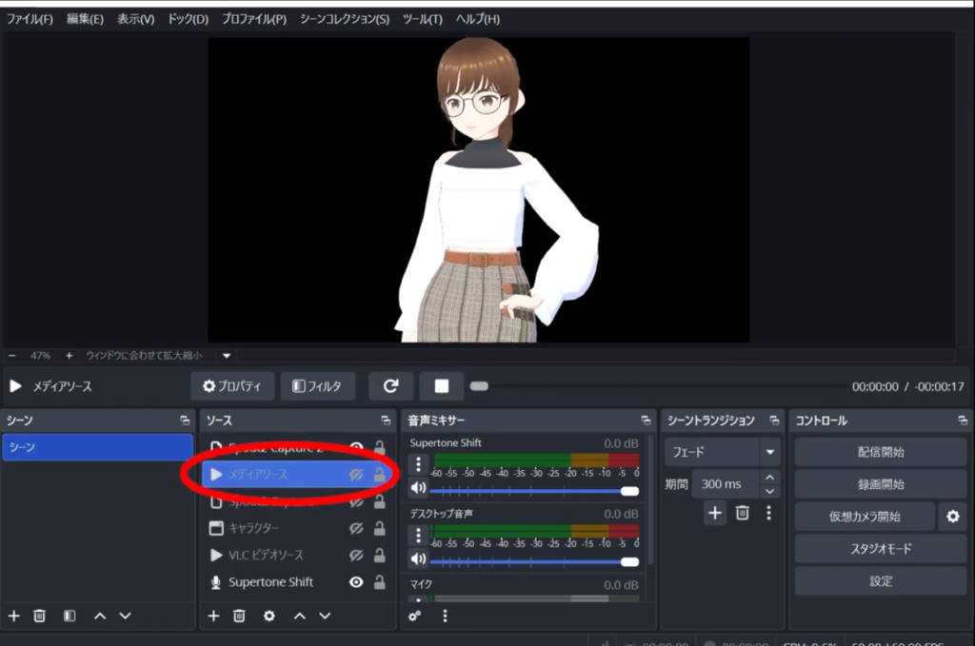Open the ツール(T) menu
Image resolution: width=975 pixels, height=646 pixels.
[x=422, y=19]
